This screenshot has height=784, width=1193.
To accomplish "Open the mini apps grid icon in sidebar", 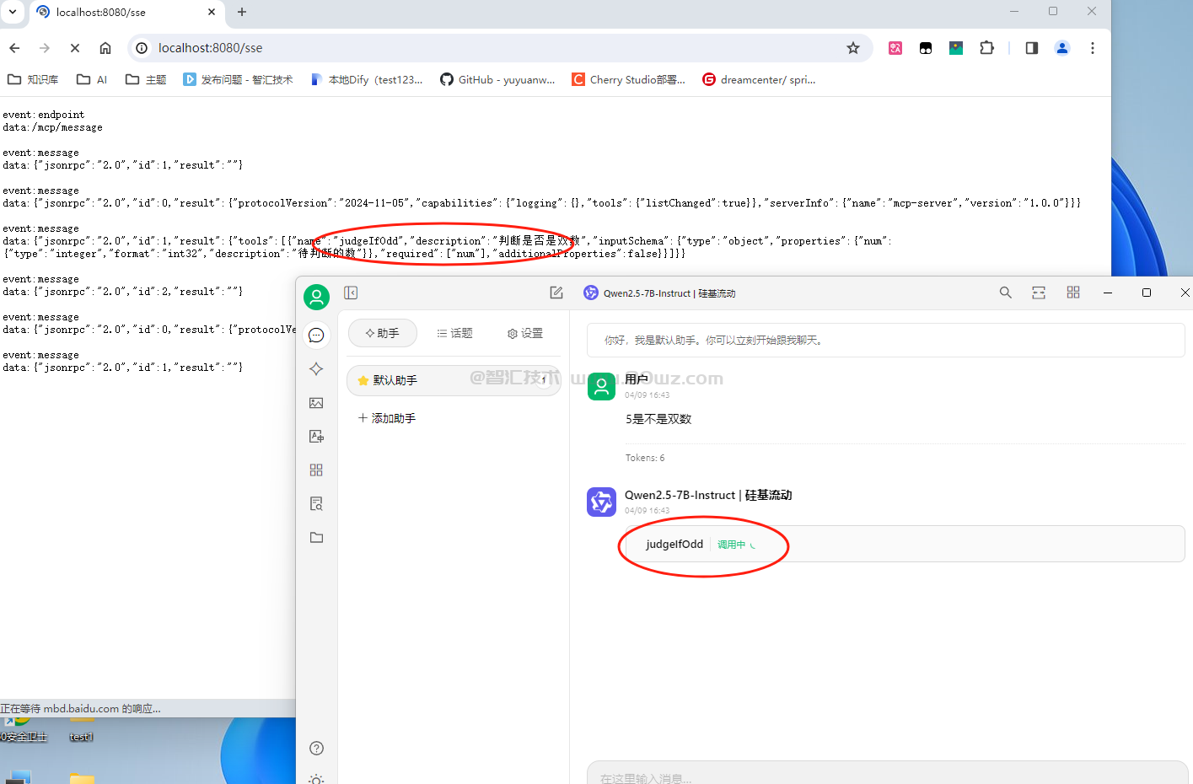I will click(316, 470).
